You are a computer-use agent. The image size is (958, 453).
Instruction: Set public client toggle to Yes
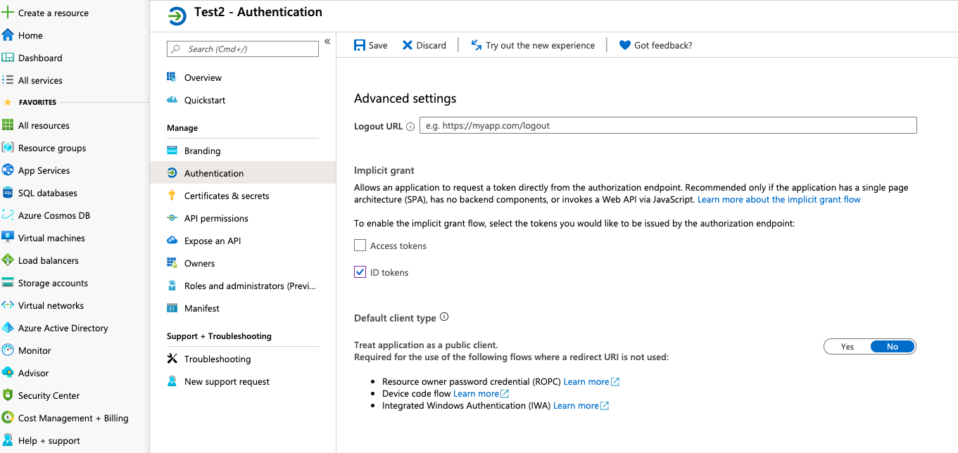[847, 347]
